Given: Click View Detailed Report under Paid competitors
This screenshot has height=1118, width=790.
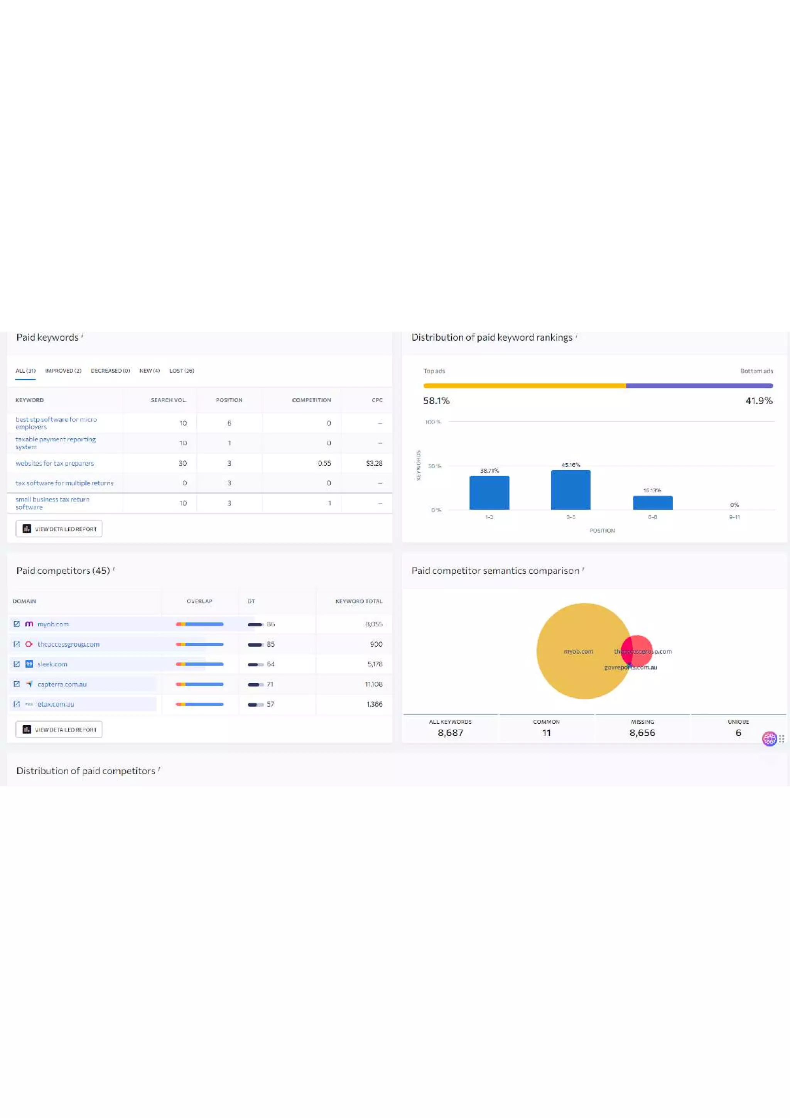Looking at the screenshot, I should 59,730.
